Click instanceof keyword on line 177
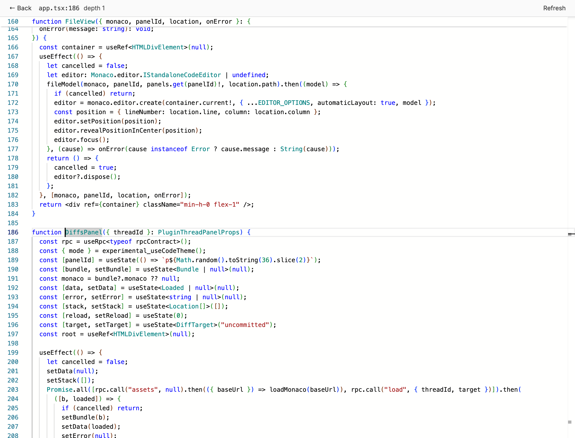This screenshot has height=438, width=575. click(x=169, y=149)
